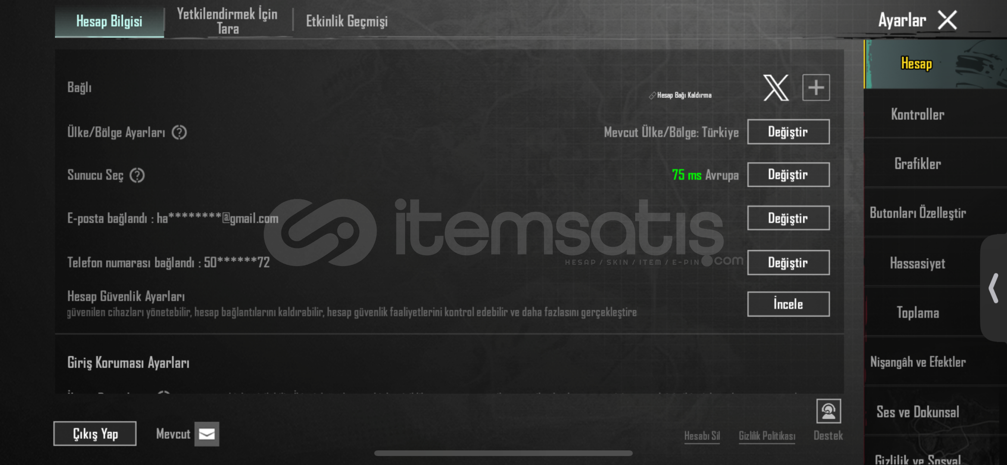The width and height of the screenshot is (1007, 465).
Task: Add another linked account with plus icon
Action: (816, 88)
